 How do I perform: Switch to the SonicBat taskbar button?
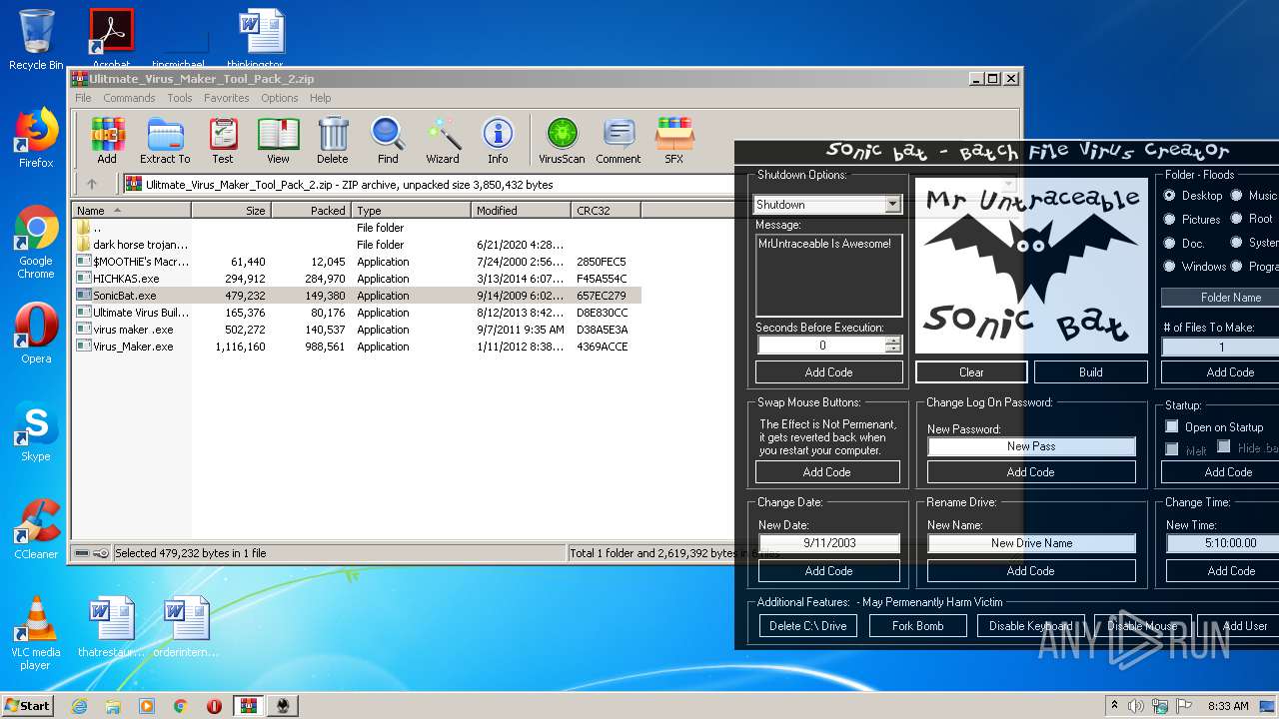coord(283,706)
